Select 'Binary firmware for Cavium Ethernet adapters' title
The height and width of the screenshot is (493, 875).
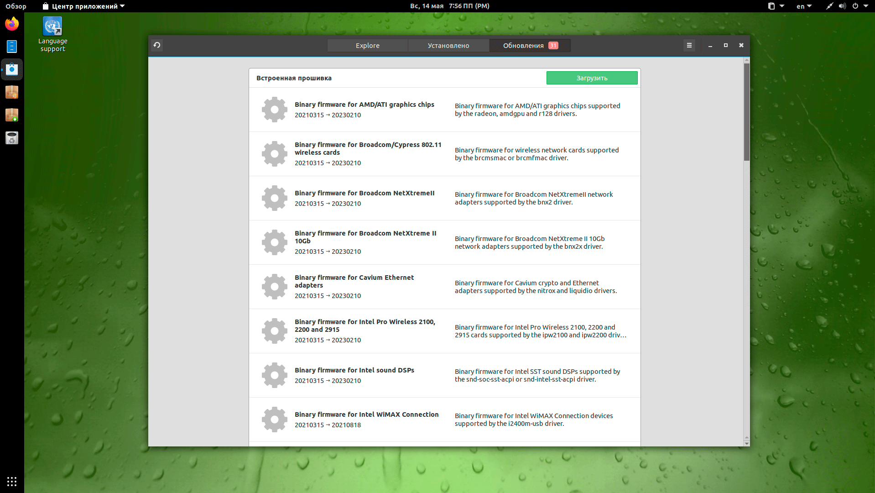point(354,281)
